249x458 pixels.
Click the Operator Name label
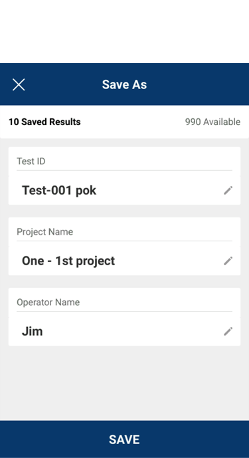point(48,302)
